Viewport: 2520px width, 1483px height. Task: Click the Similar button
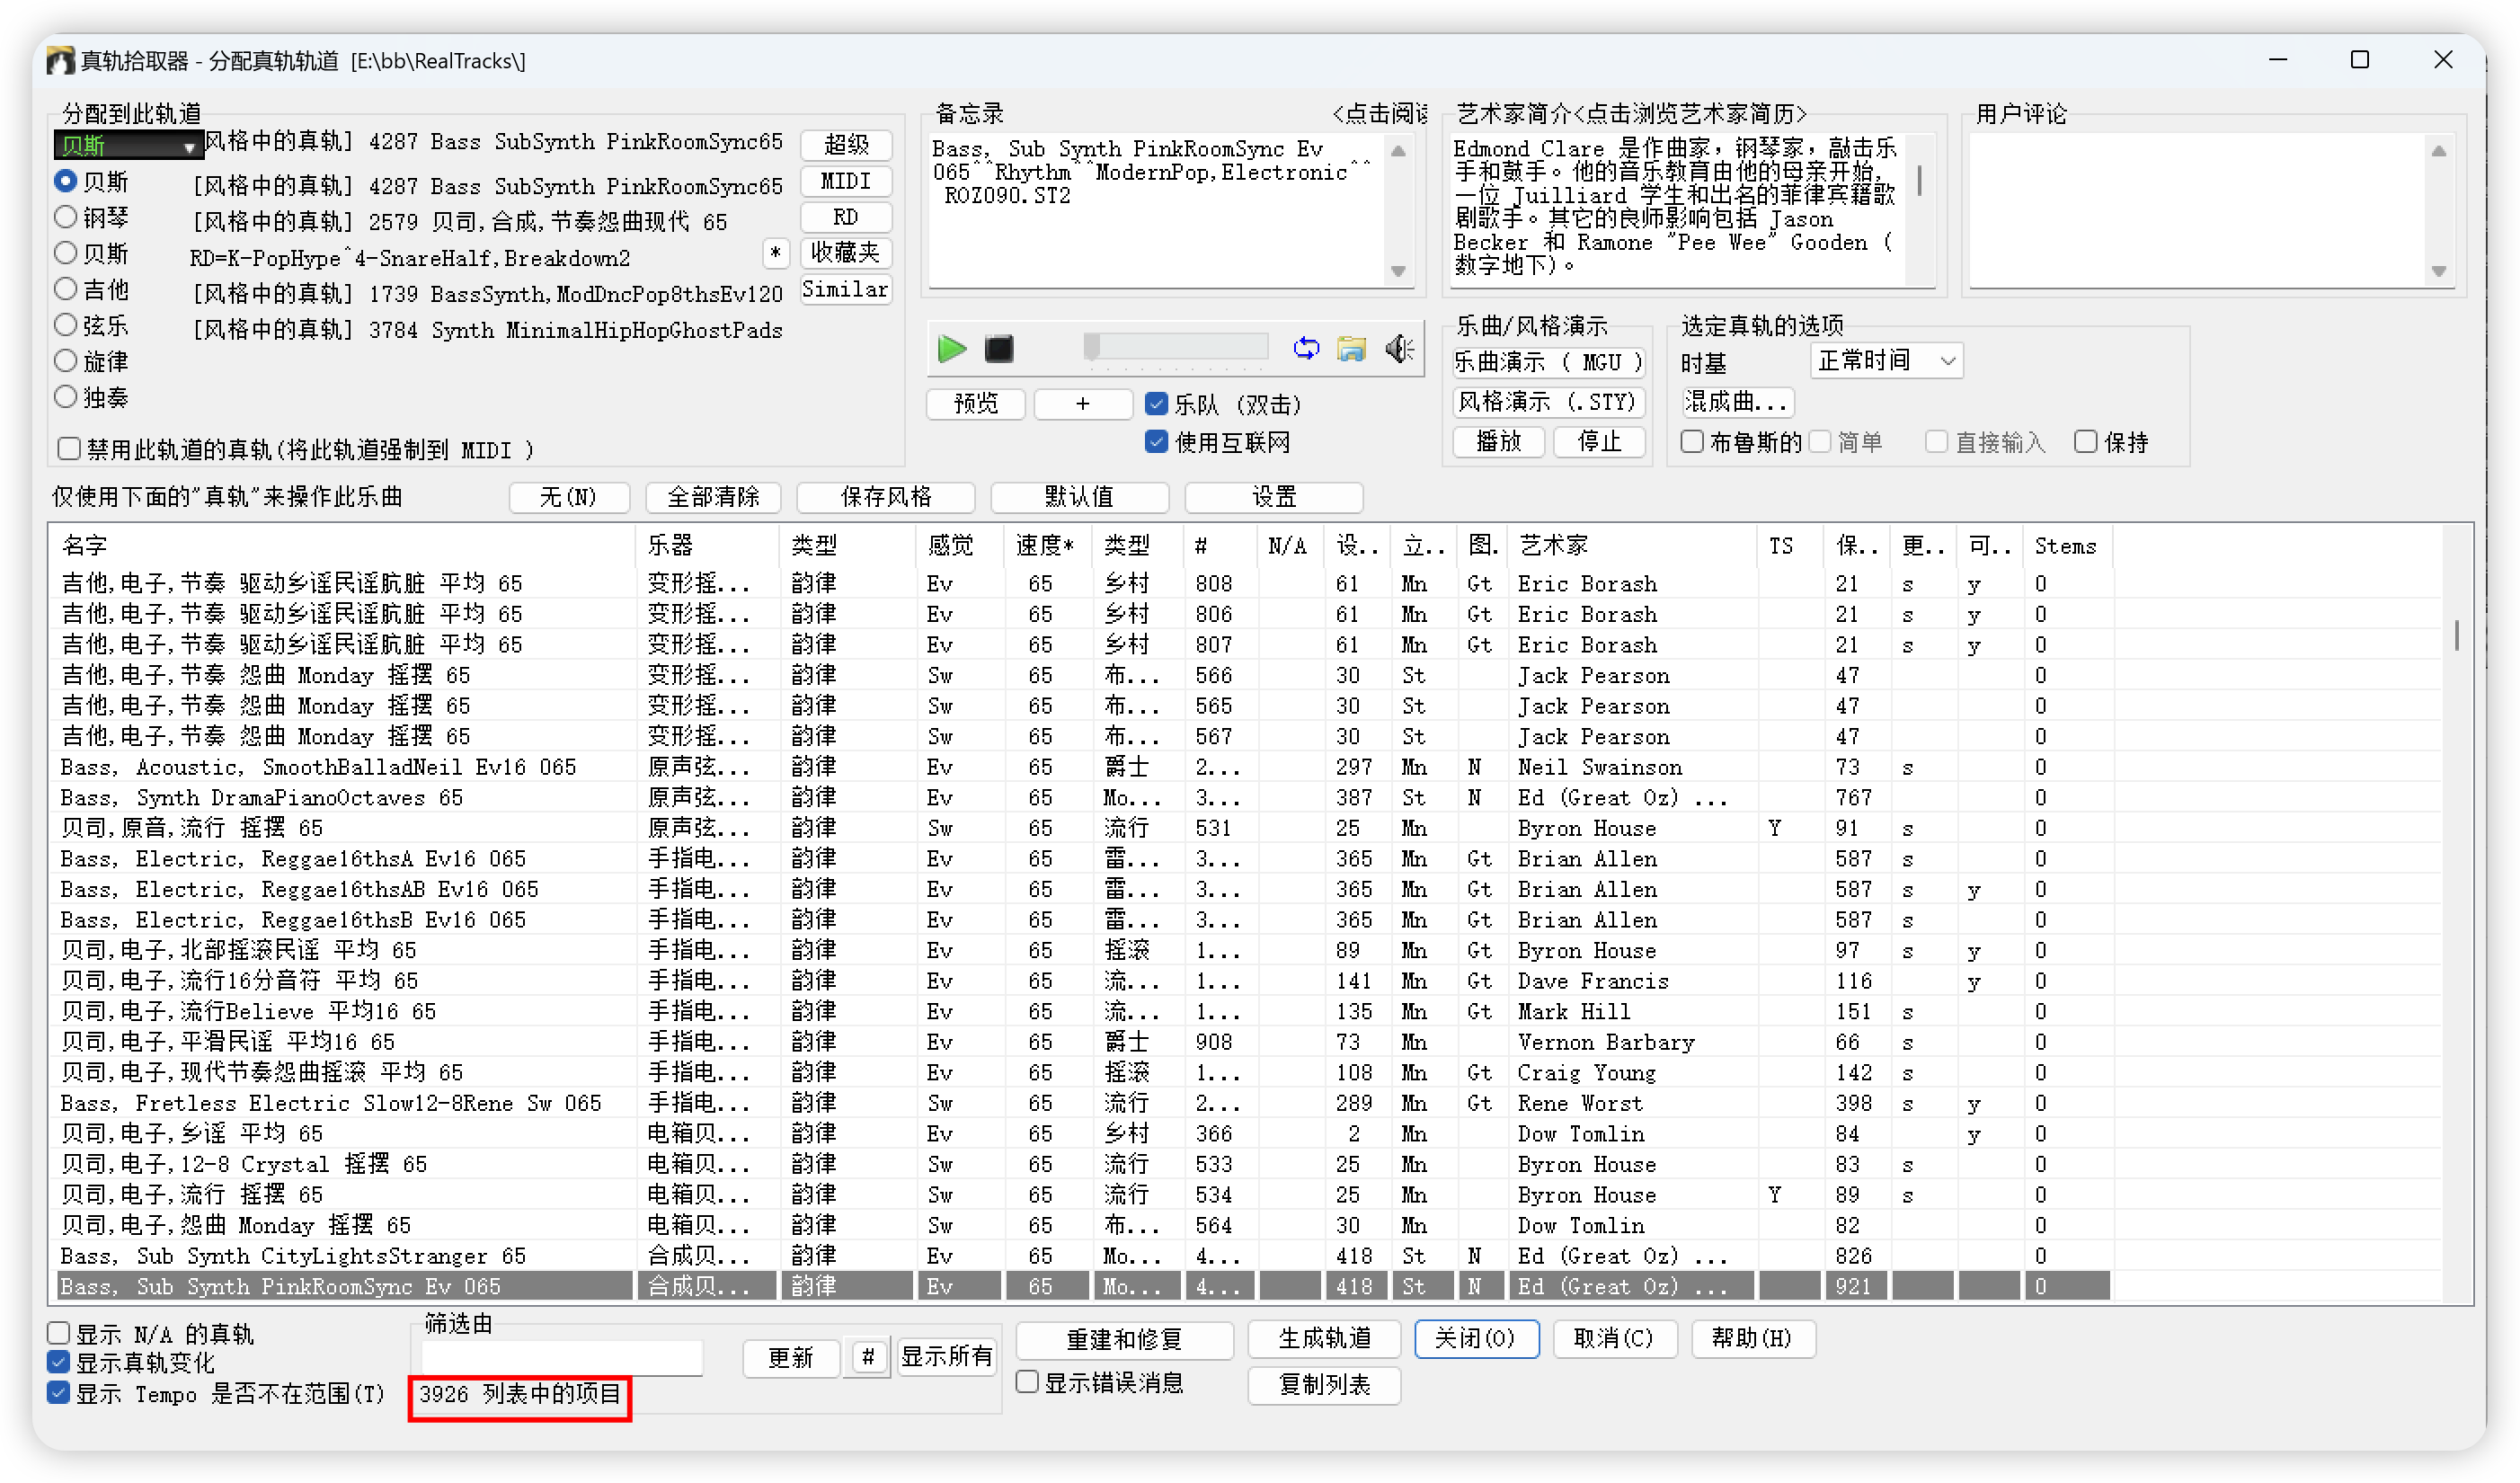(846, 289)
